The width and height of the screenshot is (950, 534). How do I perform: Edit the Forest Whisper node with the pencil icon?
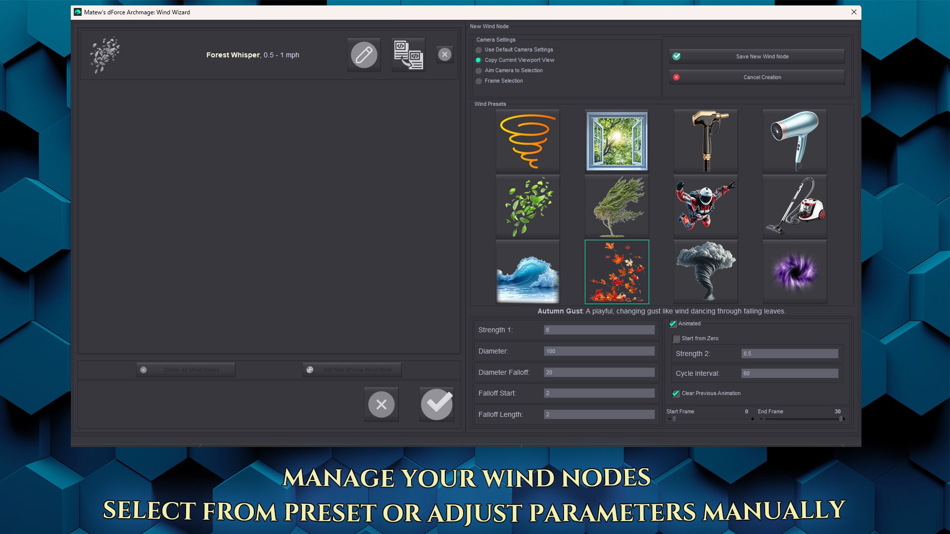coord(364,55)
